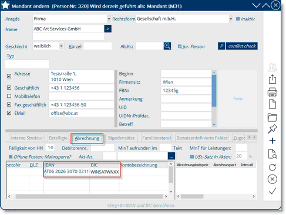
Task: Click bank table right scroll arrow
Action: point(166,196)
